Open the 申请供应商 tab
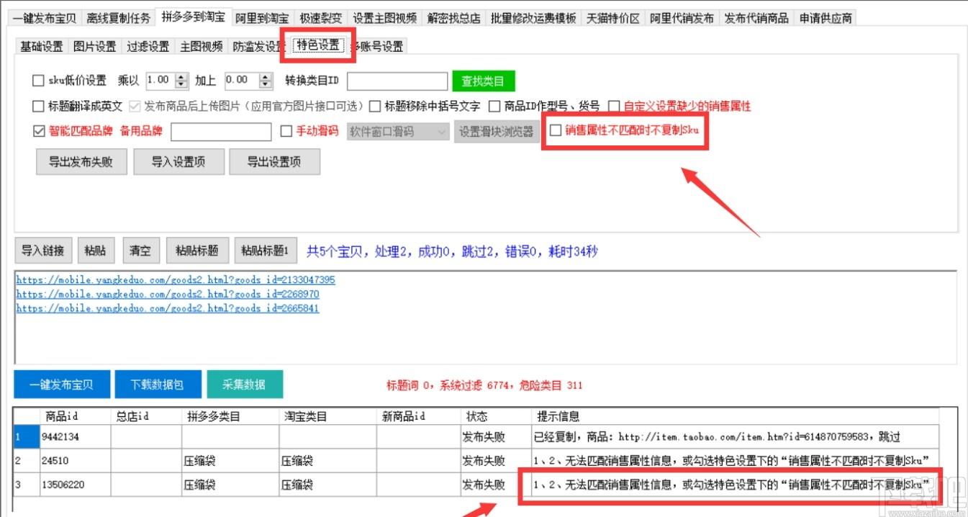968x517 pixels. tap(825, 18)
